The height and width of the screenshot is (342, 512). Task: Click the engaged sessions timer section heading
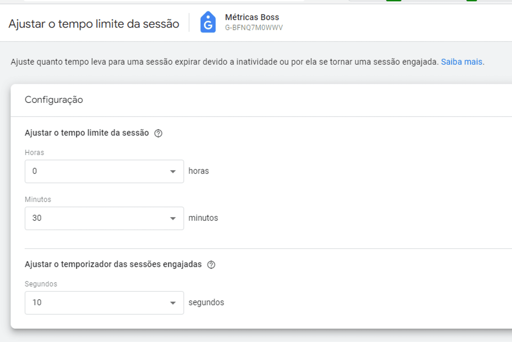113,264
